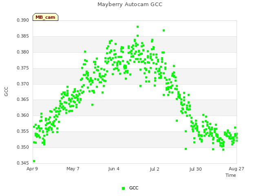The height and width of the screenshot is (196, 261).
Task: Click the Jul 30 x-axis label
Action: (195, 169)
